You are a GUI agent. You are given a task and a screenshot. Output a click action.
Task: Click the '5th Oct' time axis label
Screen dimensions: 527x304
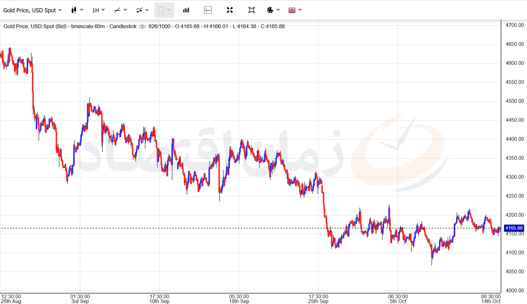[398, 301]
